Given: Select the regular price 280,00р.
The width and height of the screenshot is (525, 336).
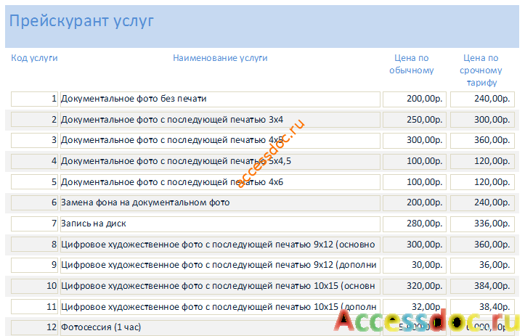Looking at the screenshot, I should [x=415, y=224].
